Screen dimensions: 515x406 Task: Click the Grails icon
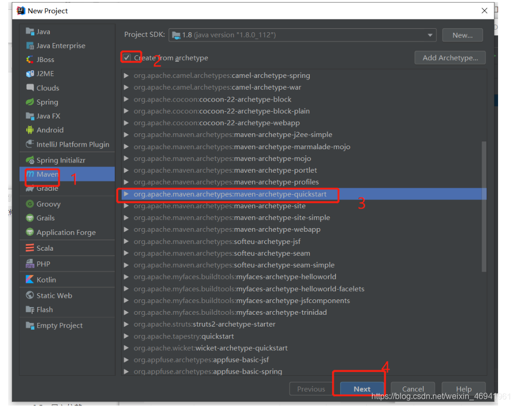[x=30, y=218]
